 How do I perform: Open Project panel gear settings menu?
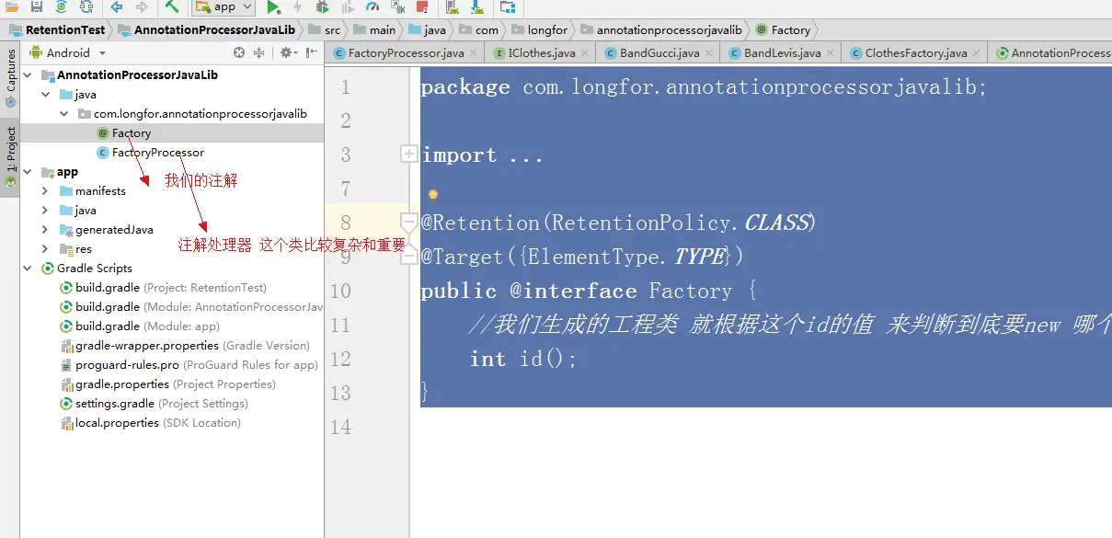point(288,52)
